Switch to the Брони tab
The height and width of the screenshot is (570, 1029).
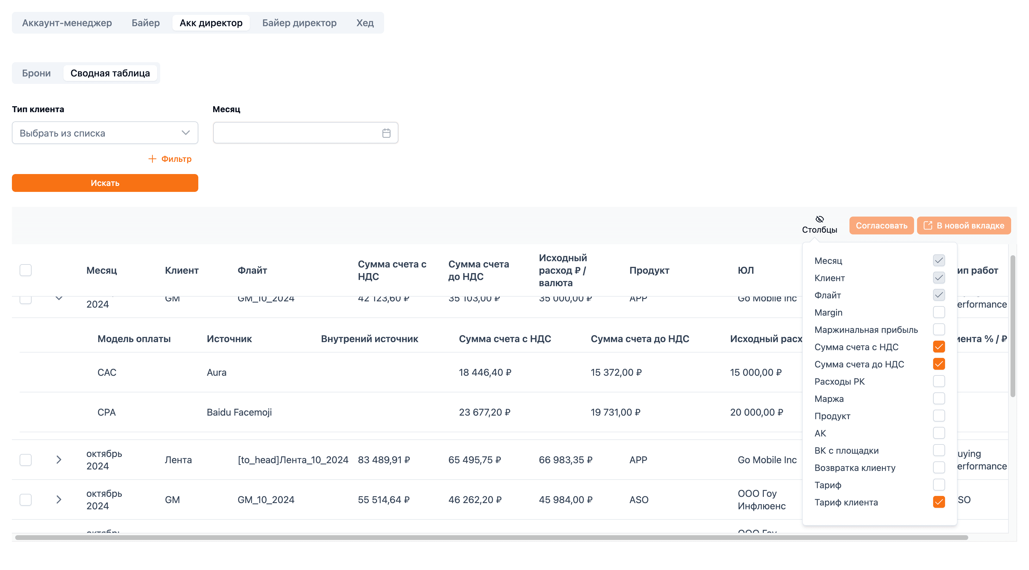click(36, 73)
